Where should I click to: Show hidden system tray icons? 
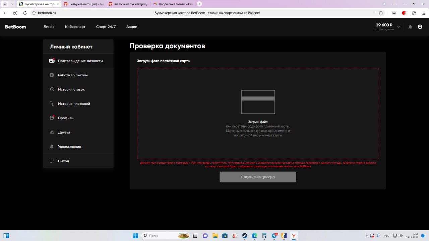366,236
